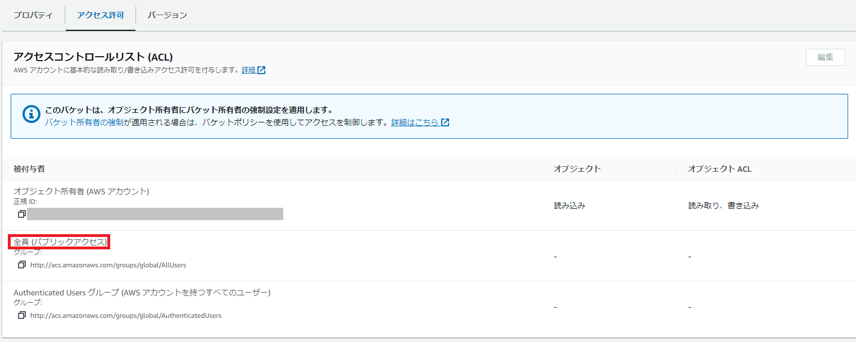Open the 詳細 link under ACL heading
This screenshot has height=342, width=856.
pos(248,70)
